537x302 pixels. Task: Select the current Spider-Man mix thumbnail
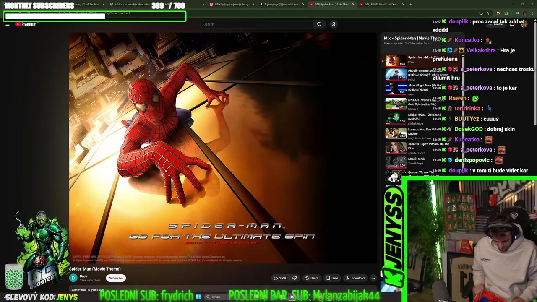coord(396,61)
